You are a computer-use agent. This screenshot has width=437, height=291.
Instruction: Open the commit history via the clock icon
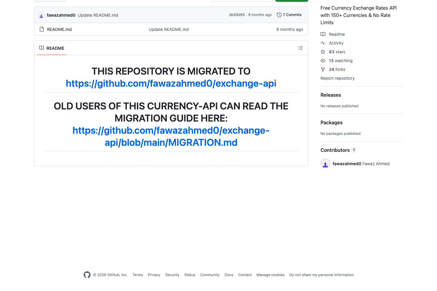pyautogui.click(x=279, y=15)
